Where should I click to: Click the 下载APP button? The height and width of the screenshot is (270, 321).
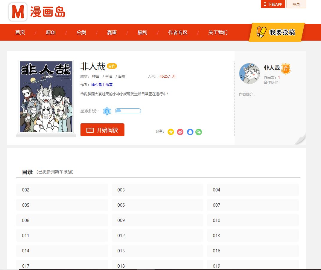[273, 4]
